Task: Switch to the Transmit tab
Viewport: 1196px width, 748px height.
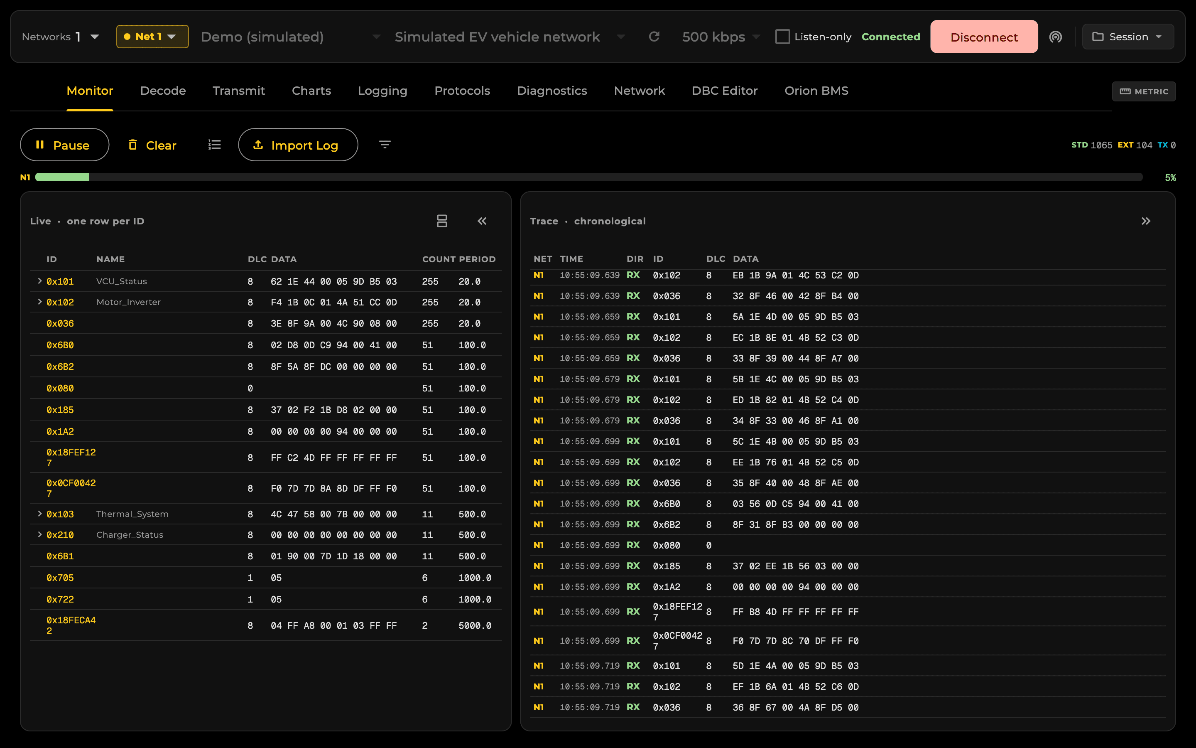Action: pyautogui.click(x=239, y=91)
